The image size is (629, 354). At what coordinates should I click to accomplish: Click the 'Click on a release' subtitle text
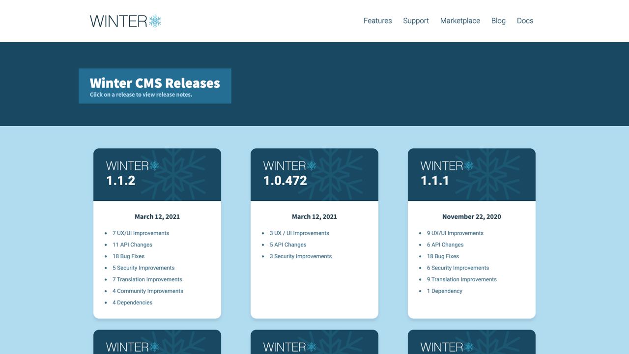click(141, 95)
